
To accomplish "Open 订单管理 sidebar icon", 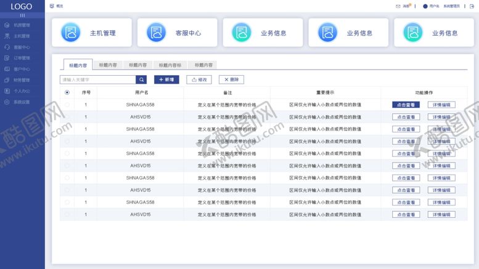I will pyautogui.click(x=7, y=58).
